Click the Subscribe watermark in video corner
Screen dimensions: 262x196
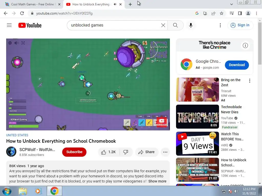(162, 122)
